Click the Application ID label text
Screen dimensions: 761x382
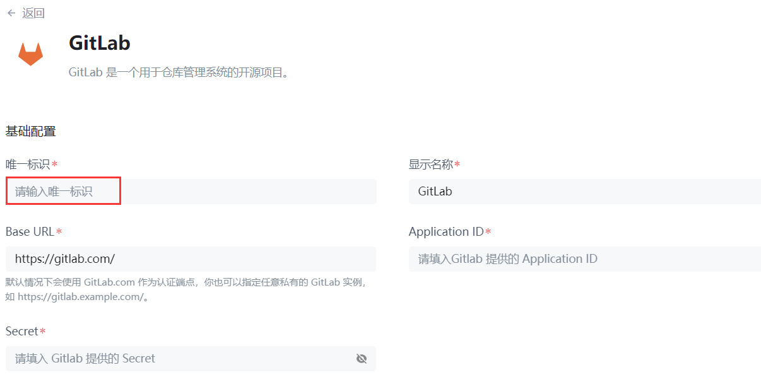[x=445, y=231]
